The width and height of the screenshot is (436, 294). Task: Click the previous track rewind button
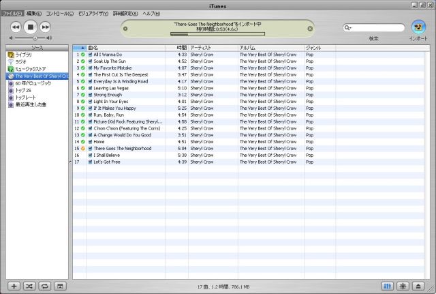[x=16, y=27]
